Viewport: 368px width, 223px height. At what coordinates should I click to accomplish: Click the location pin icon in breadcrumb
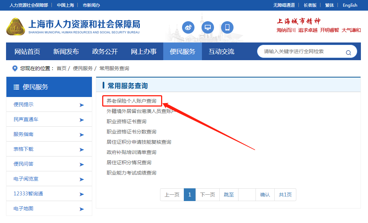(15, 68)
